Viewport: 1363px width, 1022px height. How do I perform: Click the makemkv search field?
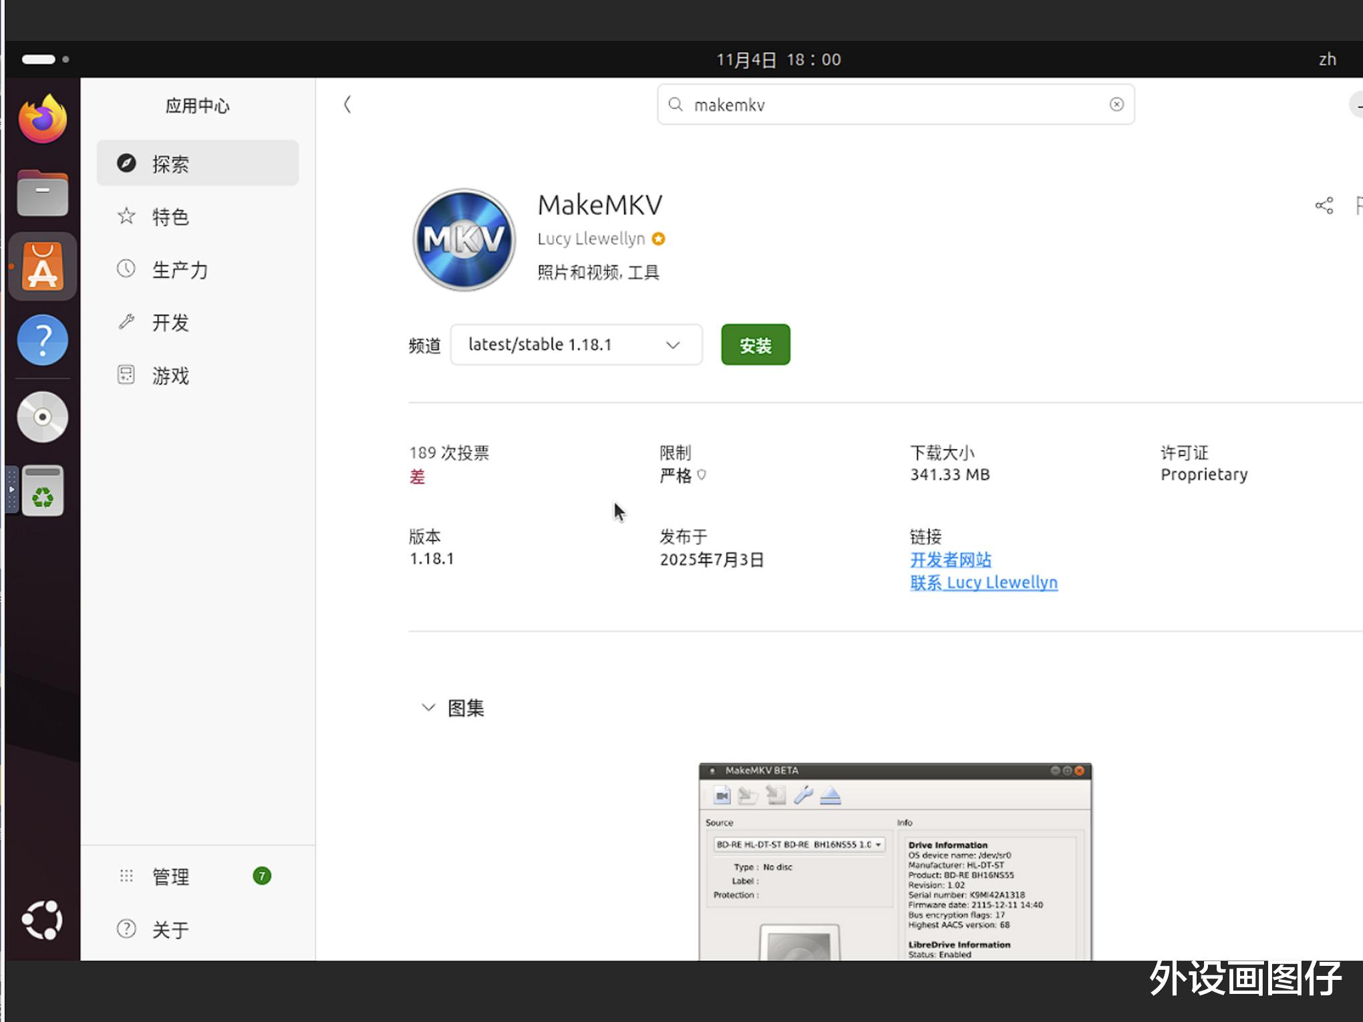click(x=895, y=105)
